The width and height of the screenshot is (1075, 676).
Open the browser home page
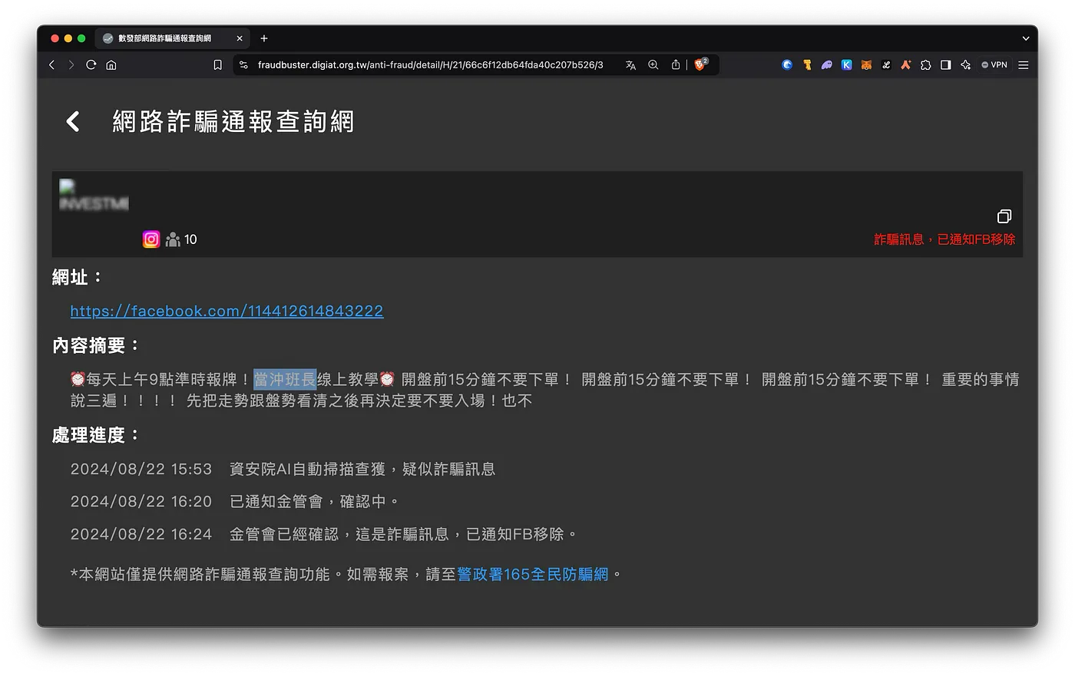click(x=111, y=65)
